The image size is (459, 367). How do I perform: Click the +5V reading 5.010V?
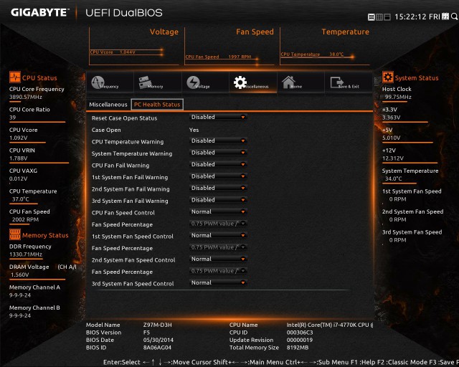[x=391, y=138]
